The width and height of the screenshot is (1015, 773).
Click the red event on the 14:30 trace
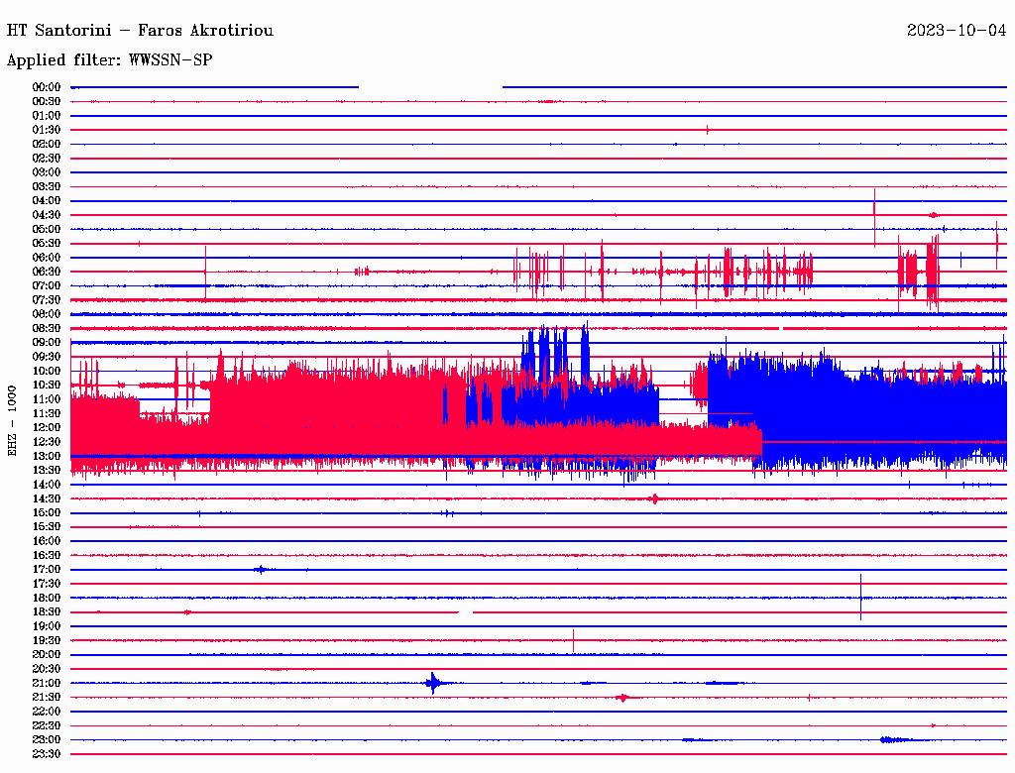click(654, 498)
